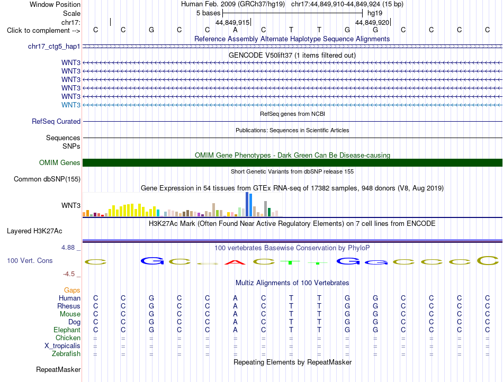Click the Sequences track label

coord(63,138)
